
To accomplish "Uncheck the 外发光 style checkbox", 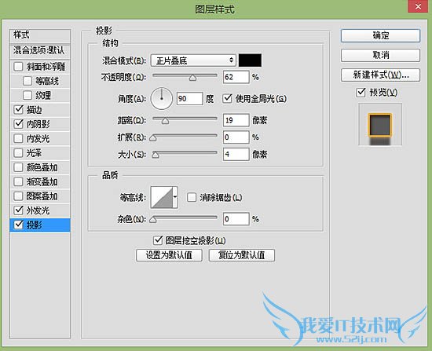I will tap(18, 210).
